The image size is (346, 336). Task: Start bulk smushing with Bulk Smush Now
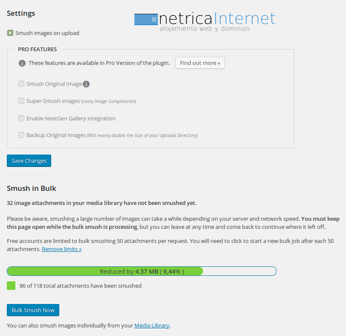[x=33, y=310]
